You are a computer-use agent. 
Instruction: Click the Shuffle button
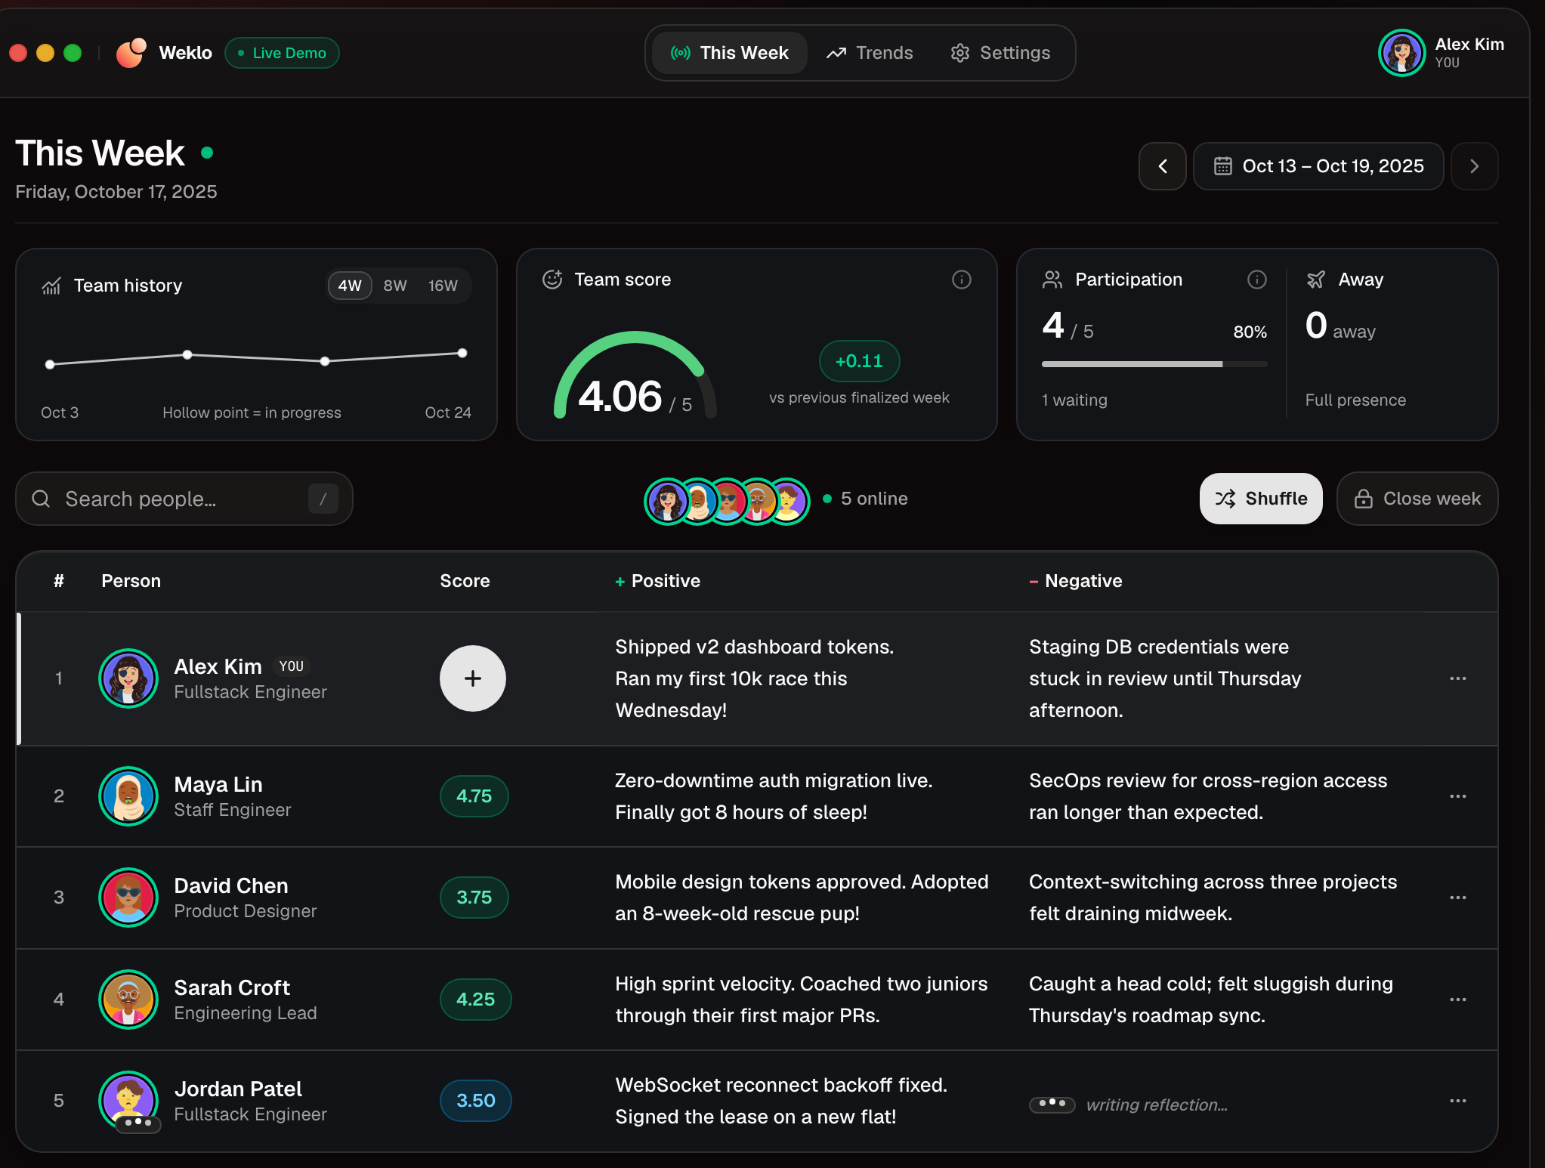tap(1261, 499)
